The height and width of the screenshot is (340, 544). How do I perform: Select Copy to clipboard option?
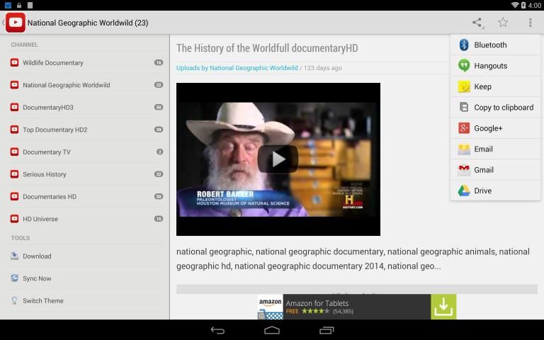click(495, 108)
